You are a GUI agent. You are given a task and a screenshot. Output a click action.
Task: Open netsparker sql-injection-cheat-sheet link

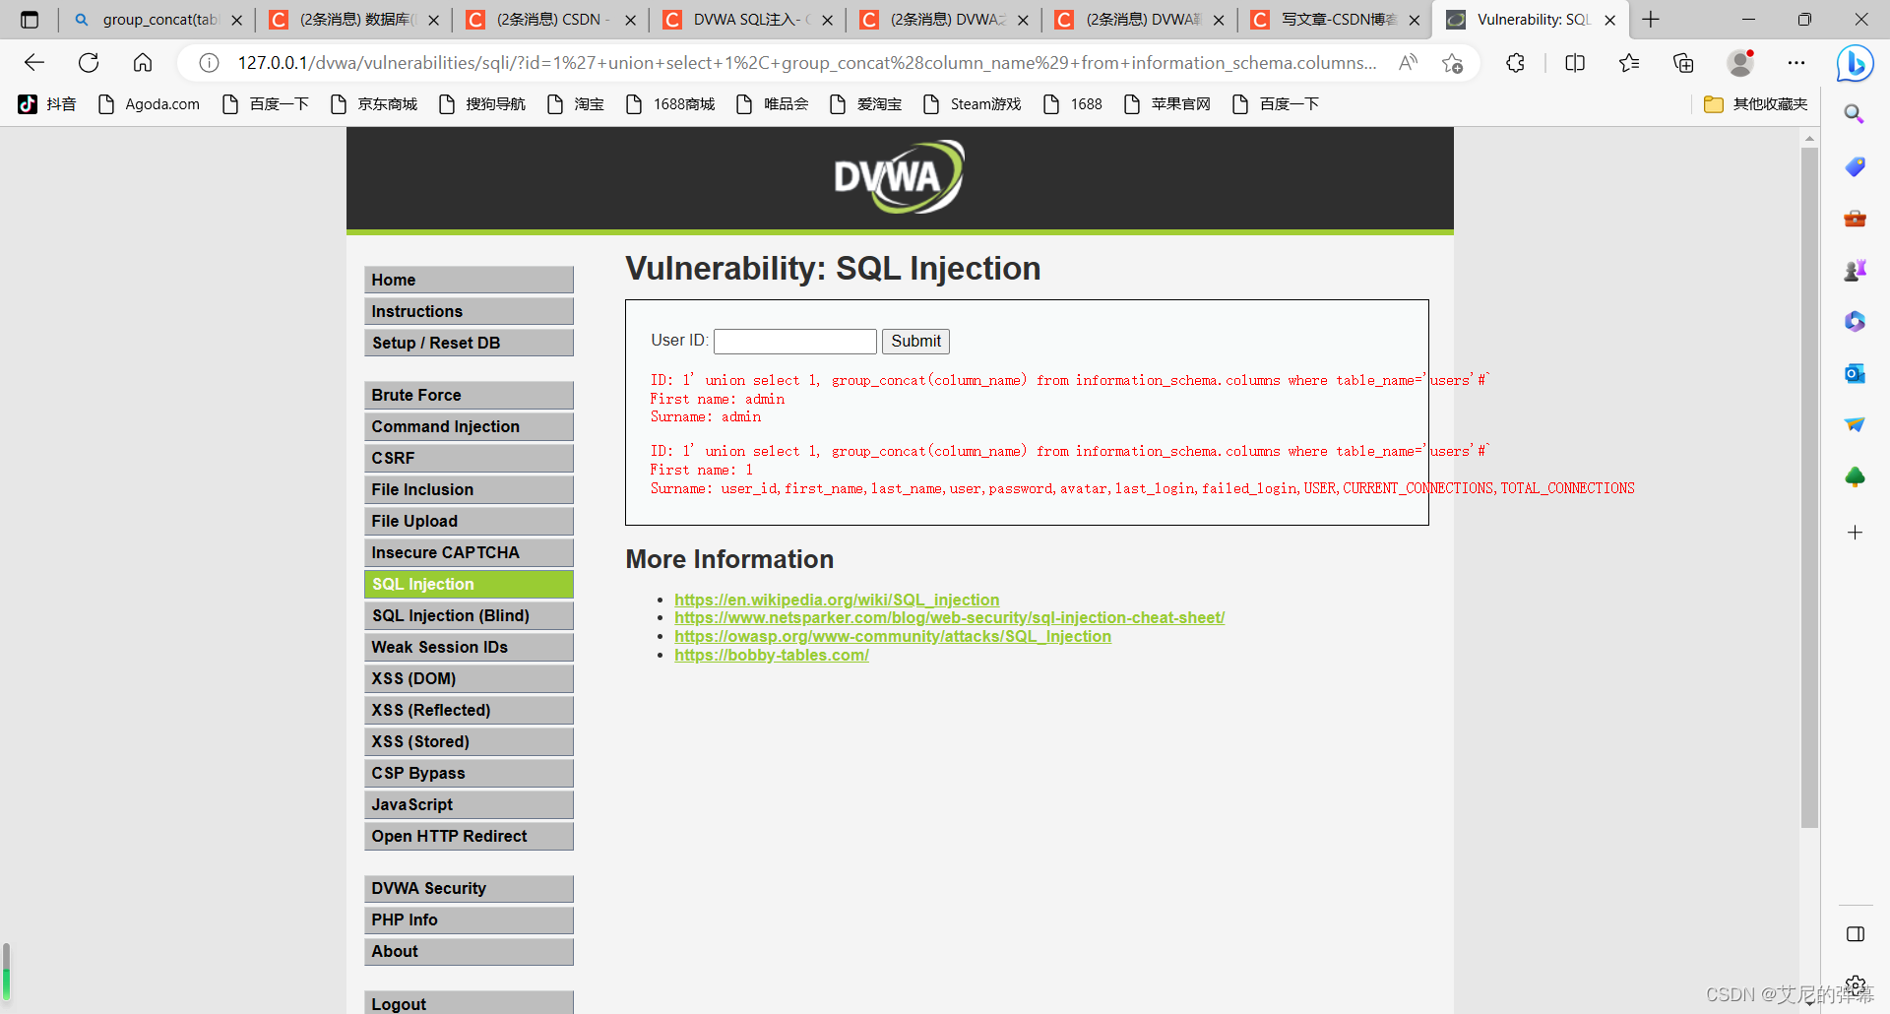950,617
